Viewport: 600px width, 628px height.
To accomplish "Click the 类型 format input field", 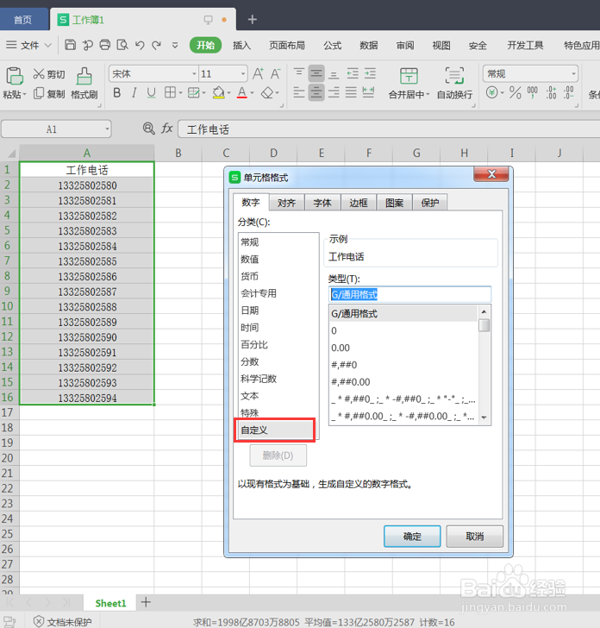I will (409, 294).
